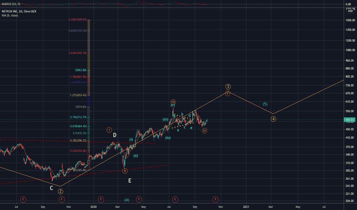Open the earnings marker just before May 2020
The width and height of the screenshot is (357, 210).
(x=139, y=199)
